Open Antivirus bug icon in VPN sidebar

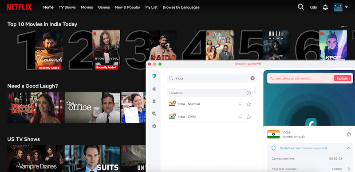[x=154, y=101]
